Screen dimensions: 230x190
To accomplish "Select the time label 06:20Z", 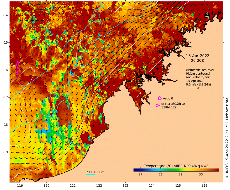I will pyautogui.click(x=197, y=61).
